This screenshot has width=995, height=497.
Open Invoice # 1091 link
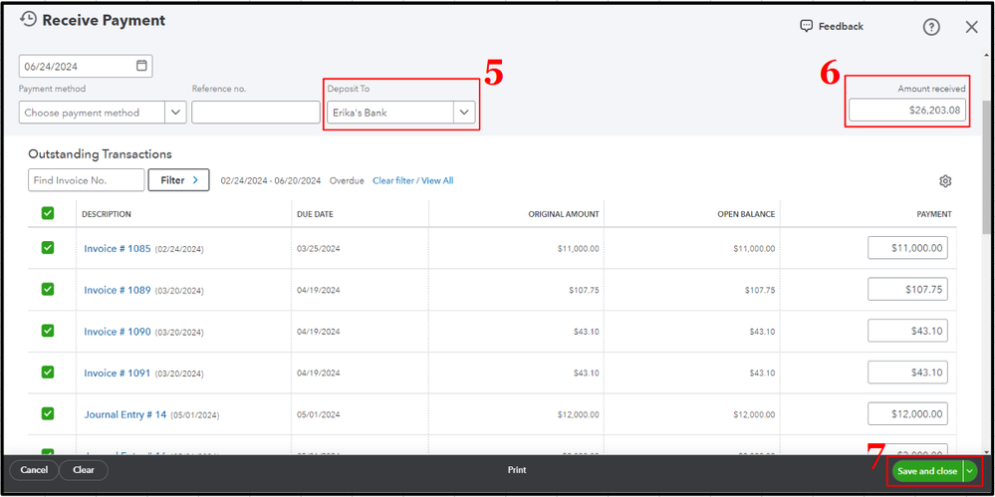118,373
